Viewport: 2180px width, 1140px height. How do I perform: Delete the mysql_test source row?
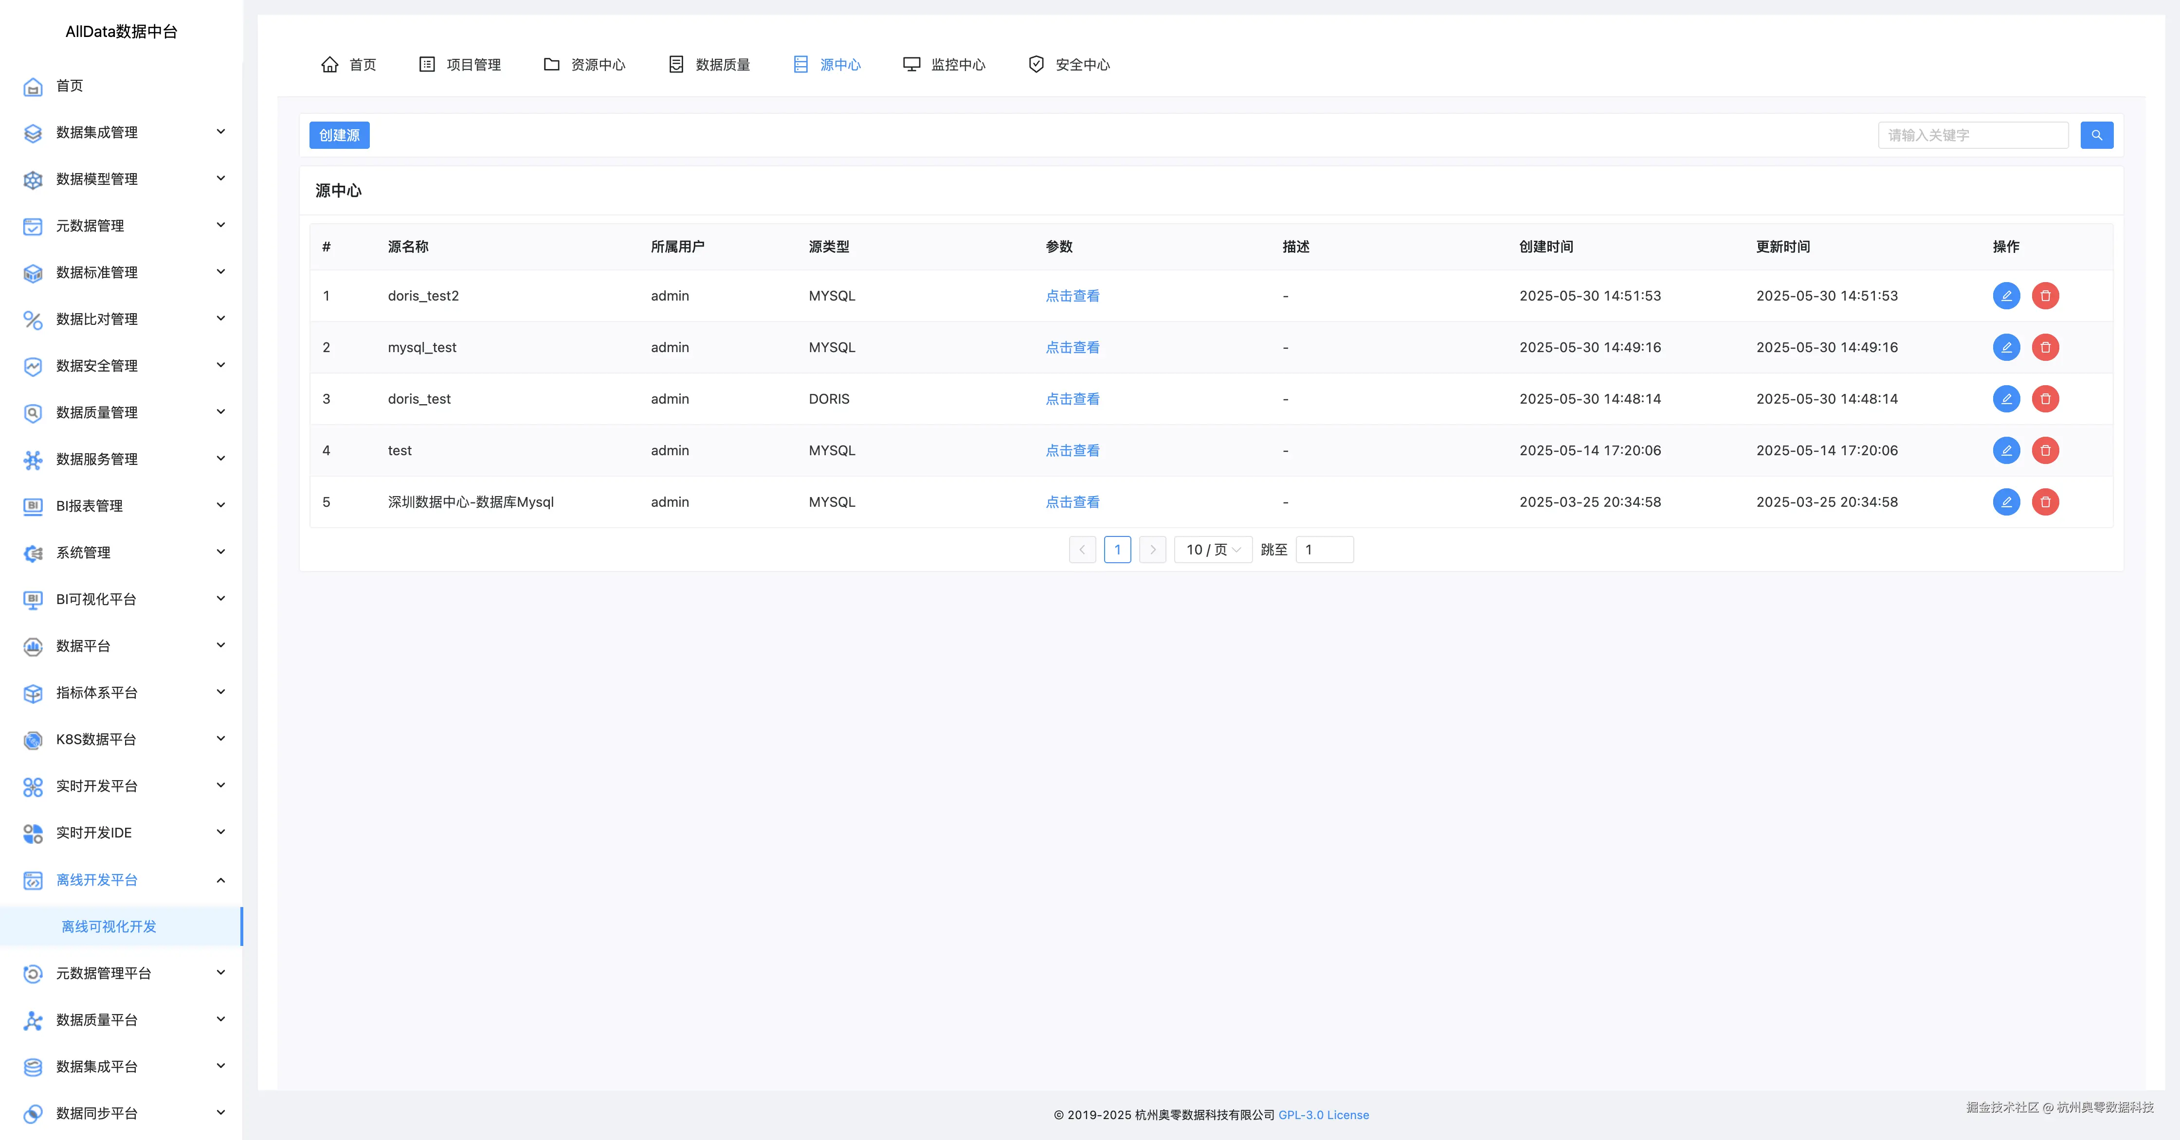(2045, 348)
